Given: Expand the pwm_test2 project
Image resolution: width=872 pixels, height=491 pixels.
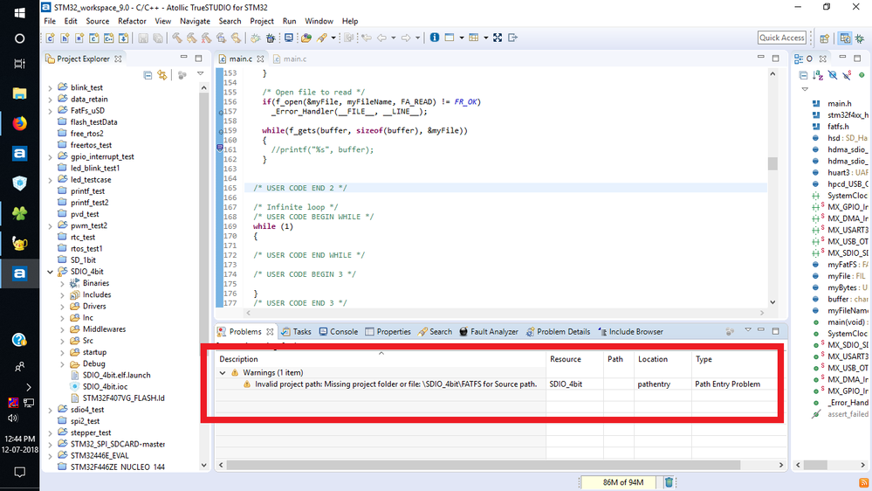Looking at the screenshot, I should (x=50, y=226).
